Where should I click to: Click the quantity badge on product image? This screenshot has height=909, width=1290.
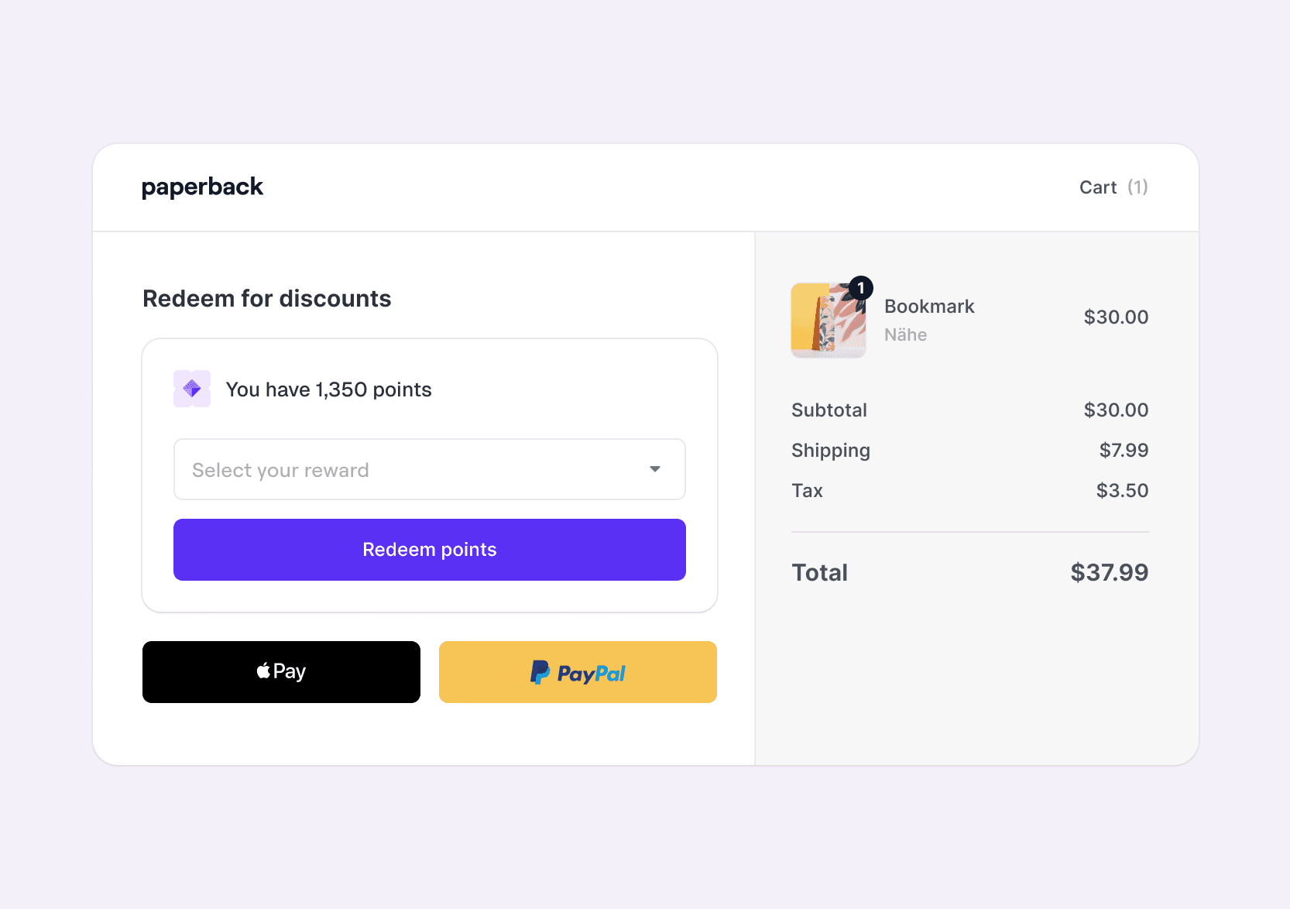(860, 288)
